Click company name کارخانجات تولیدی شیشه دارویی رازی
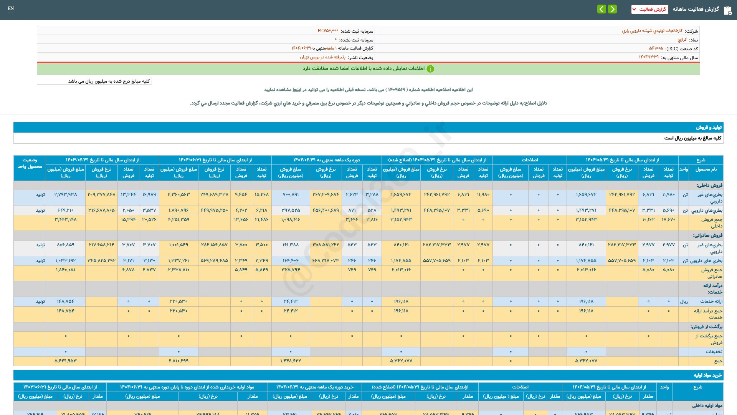737x415 pixels. [652, 31]
